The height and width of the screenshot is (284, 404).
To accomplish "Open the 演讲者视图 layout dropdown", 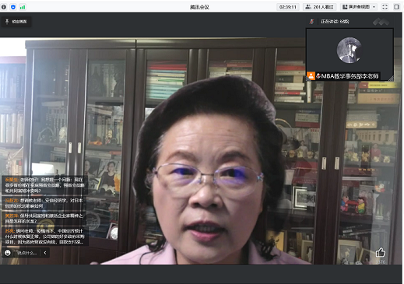I will (x=359, y=7).
